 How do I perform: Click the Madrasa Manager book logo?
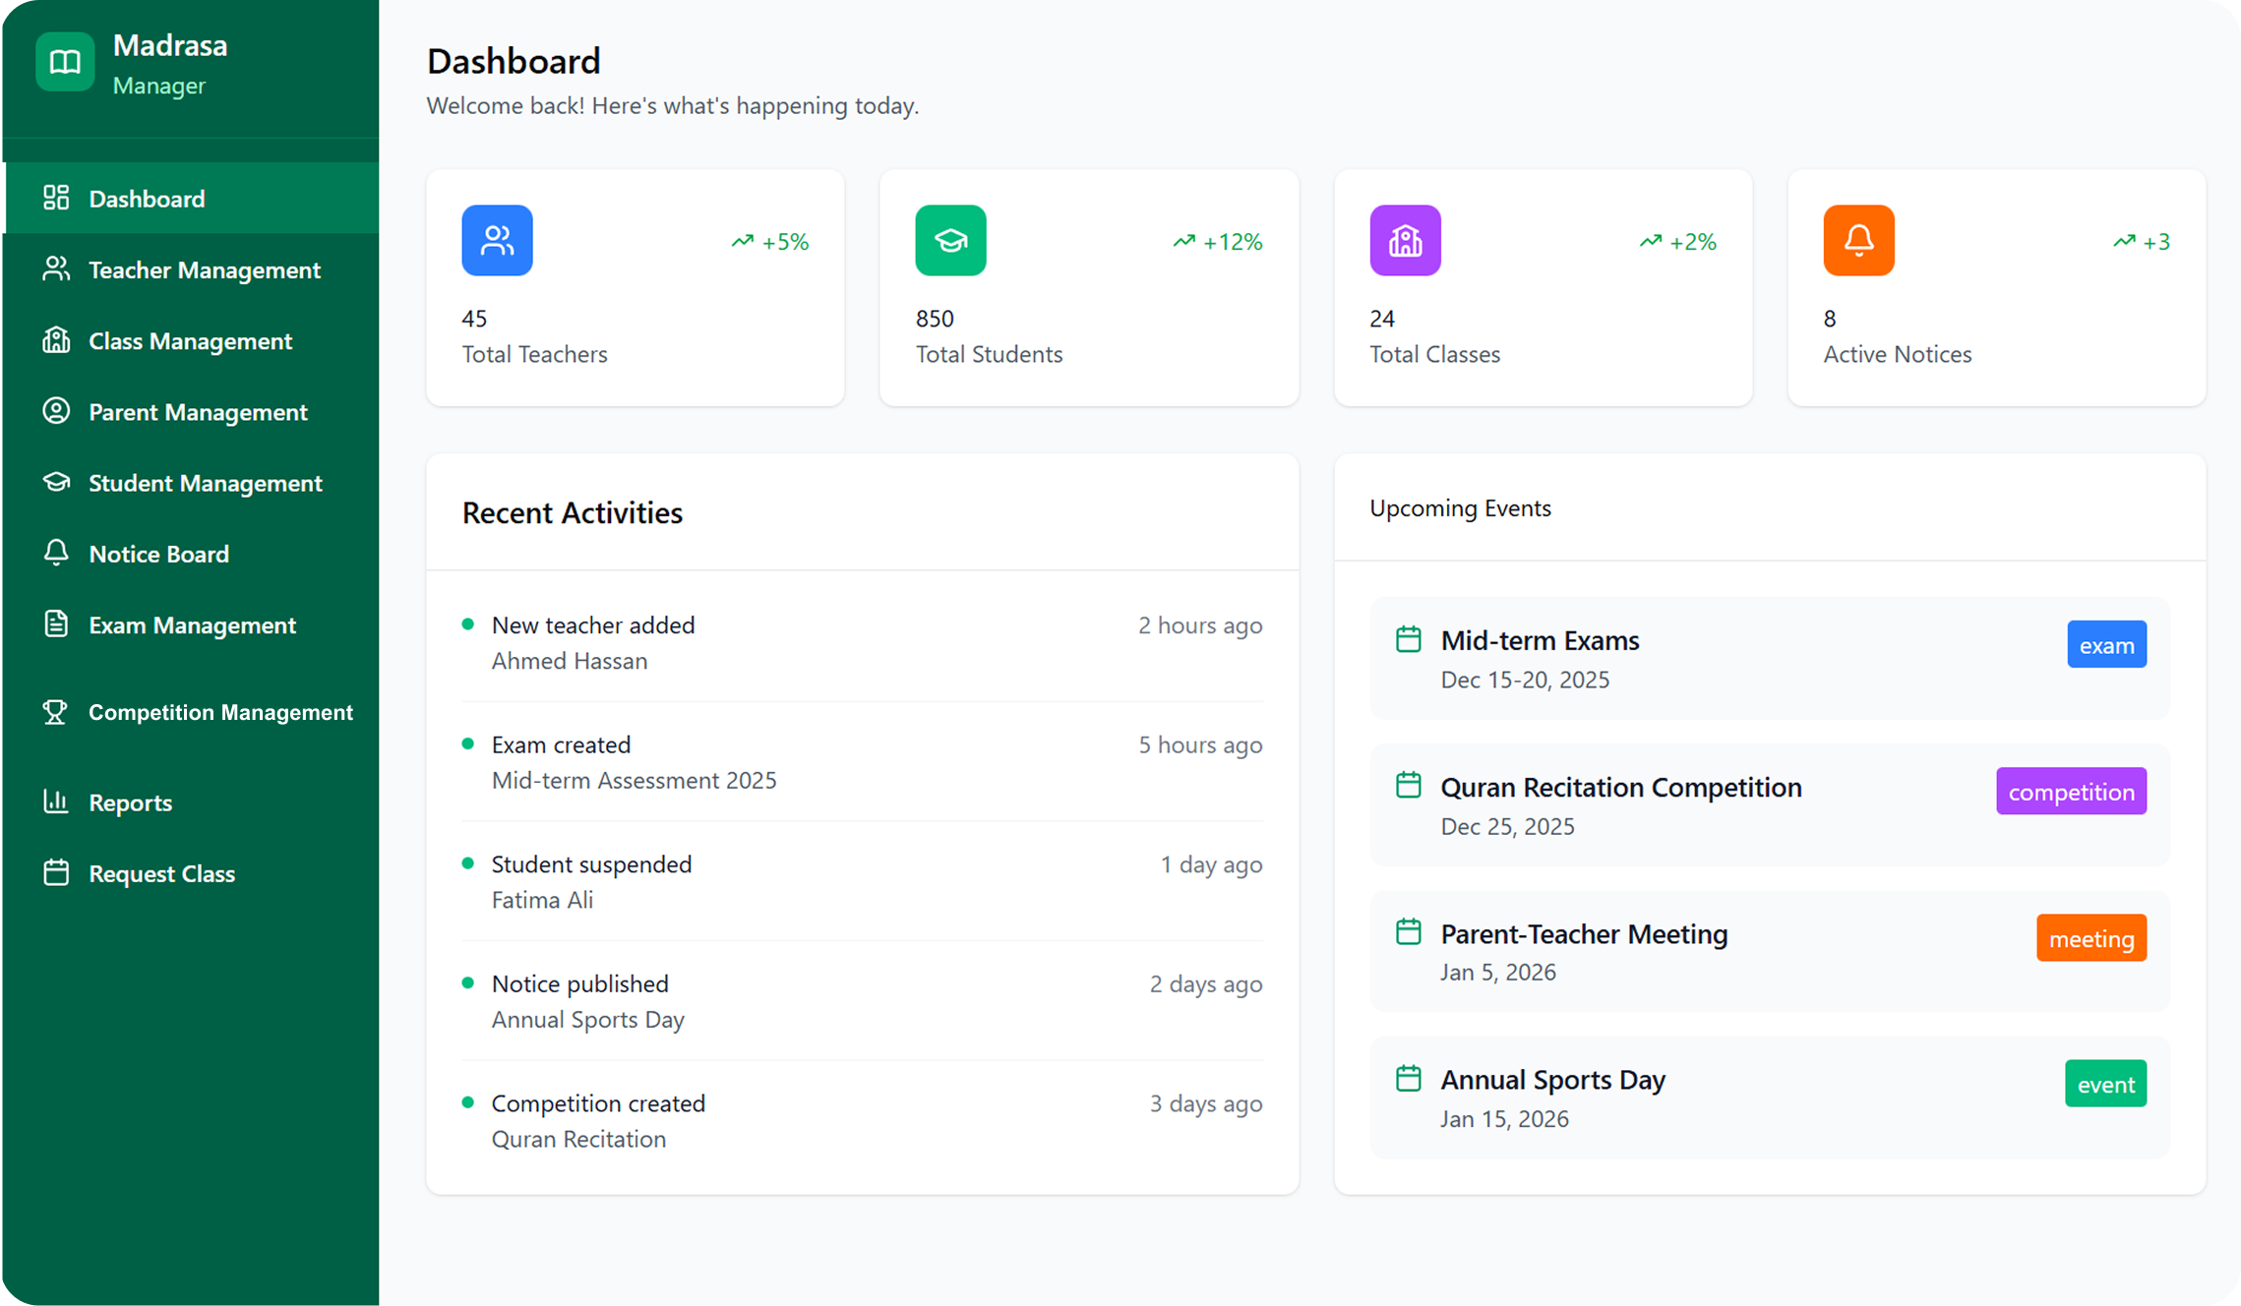pyautogui.click(x=63, y=62)
